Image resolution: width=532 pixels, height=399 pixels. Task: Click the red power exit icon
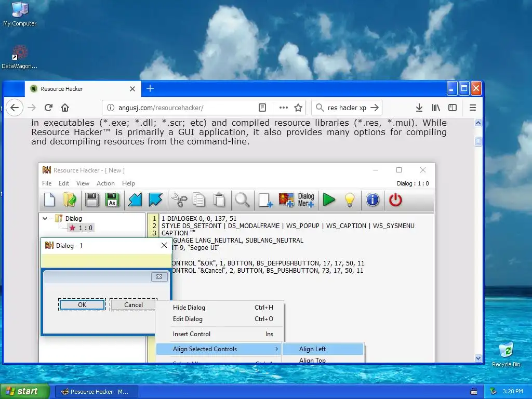pos(395,200)
